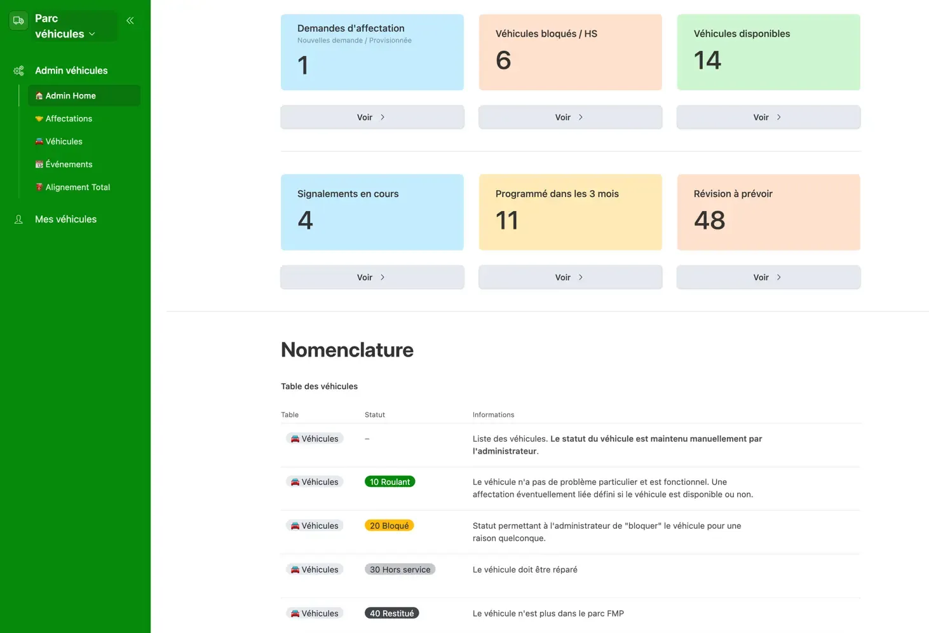Click the Admin véhicules section icon
Image resolution: width=929 pixels, height=633 pixels.
[19, 71]
